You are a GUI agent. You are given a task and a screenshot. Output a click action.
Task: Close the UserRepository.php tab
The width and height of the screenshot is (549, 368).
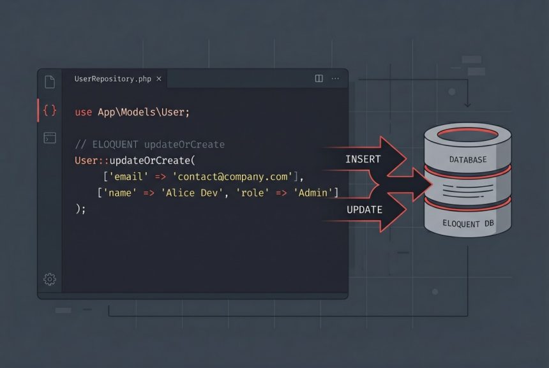tap(158, 78)
